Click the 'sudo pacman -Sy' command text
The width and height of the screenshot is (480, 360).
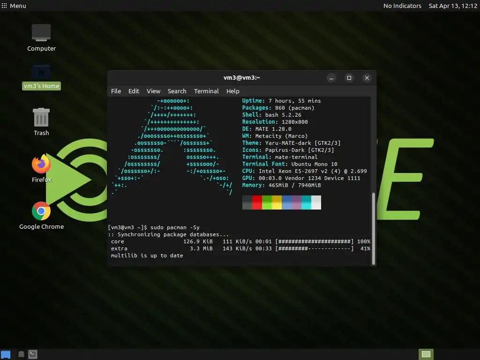pyautogui.click(x=175, y=227)
